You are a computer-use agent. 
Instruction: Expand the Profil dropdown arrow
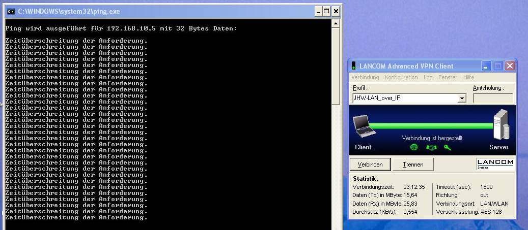[462, 98]
